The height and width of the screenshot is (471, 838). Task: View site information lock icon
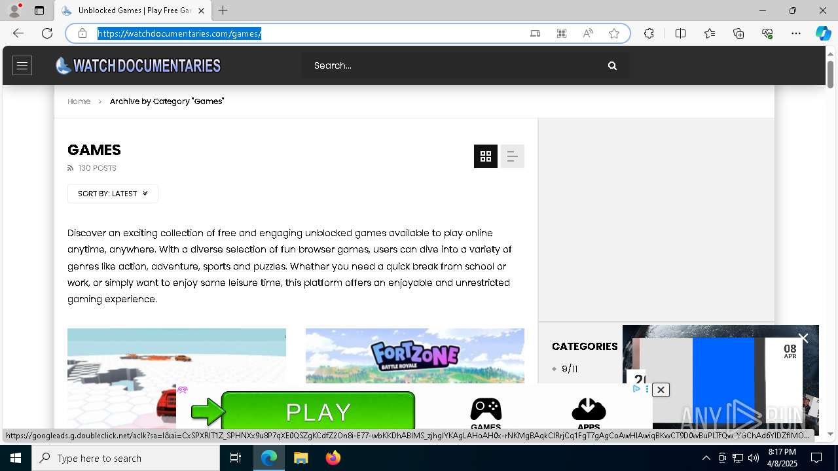82,33
